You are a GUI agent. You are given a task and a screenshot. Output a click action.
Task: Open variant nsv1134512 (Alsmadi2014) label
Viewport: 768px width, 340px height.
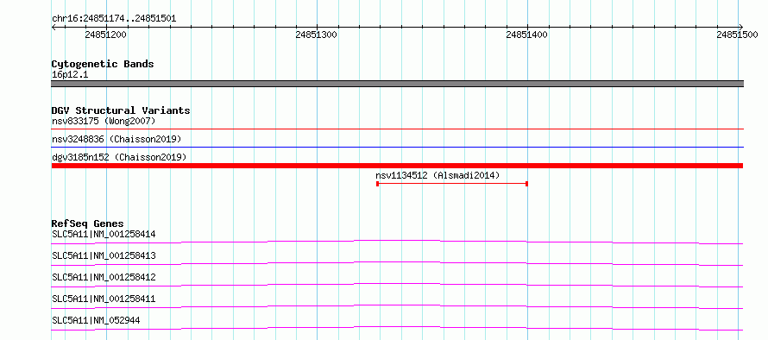point(438,175)
